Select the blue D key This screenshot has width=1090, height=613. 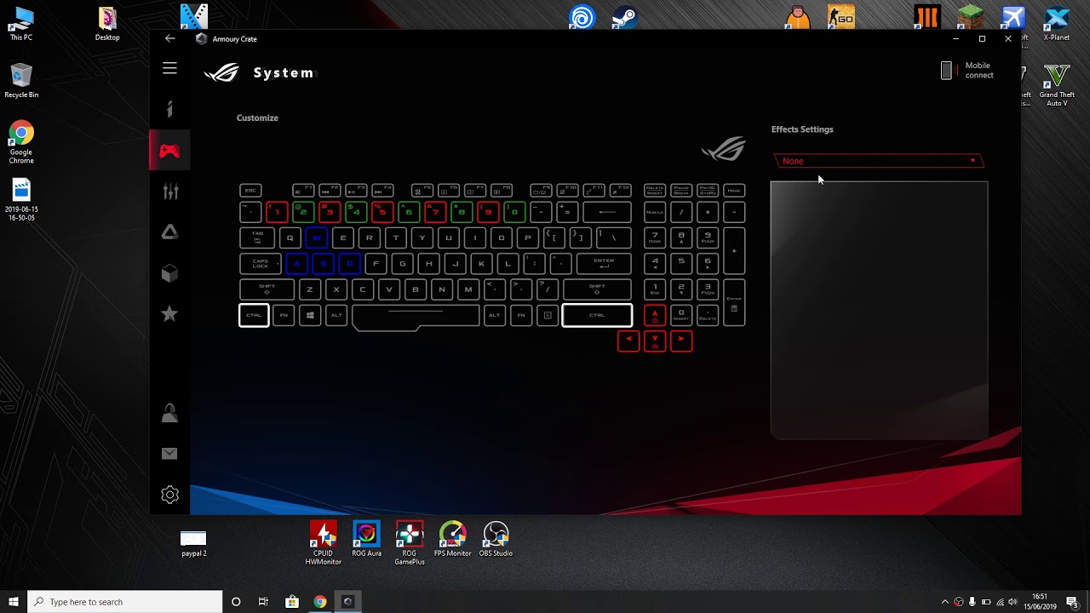349,264
